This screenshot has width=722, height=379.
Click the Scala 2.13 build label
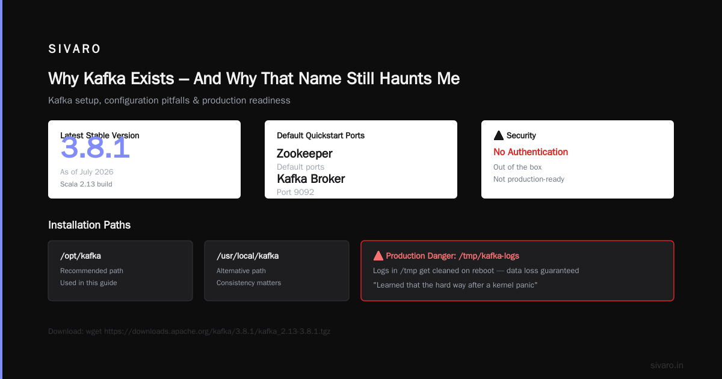click(x=86, y=184)
